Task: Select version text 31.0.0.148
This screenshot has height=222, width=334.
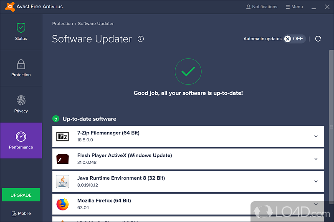Action: 87,163
